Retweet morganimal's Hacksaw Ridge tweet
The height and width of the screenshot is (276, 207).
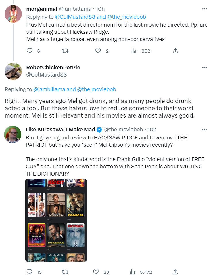click(x=65, y=51)
